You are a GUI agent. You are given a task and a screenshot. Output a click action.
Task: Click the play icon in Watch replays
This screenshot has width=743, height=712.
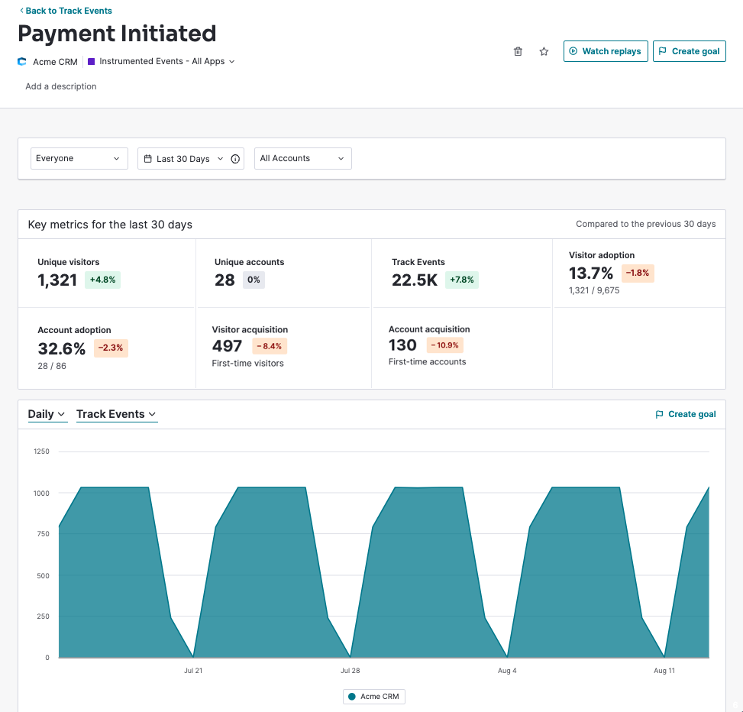(573, 51)
